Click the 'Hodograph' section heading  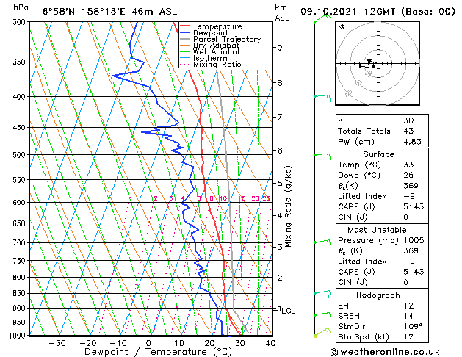(x=378, y=295)
